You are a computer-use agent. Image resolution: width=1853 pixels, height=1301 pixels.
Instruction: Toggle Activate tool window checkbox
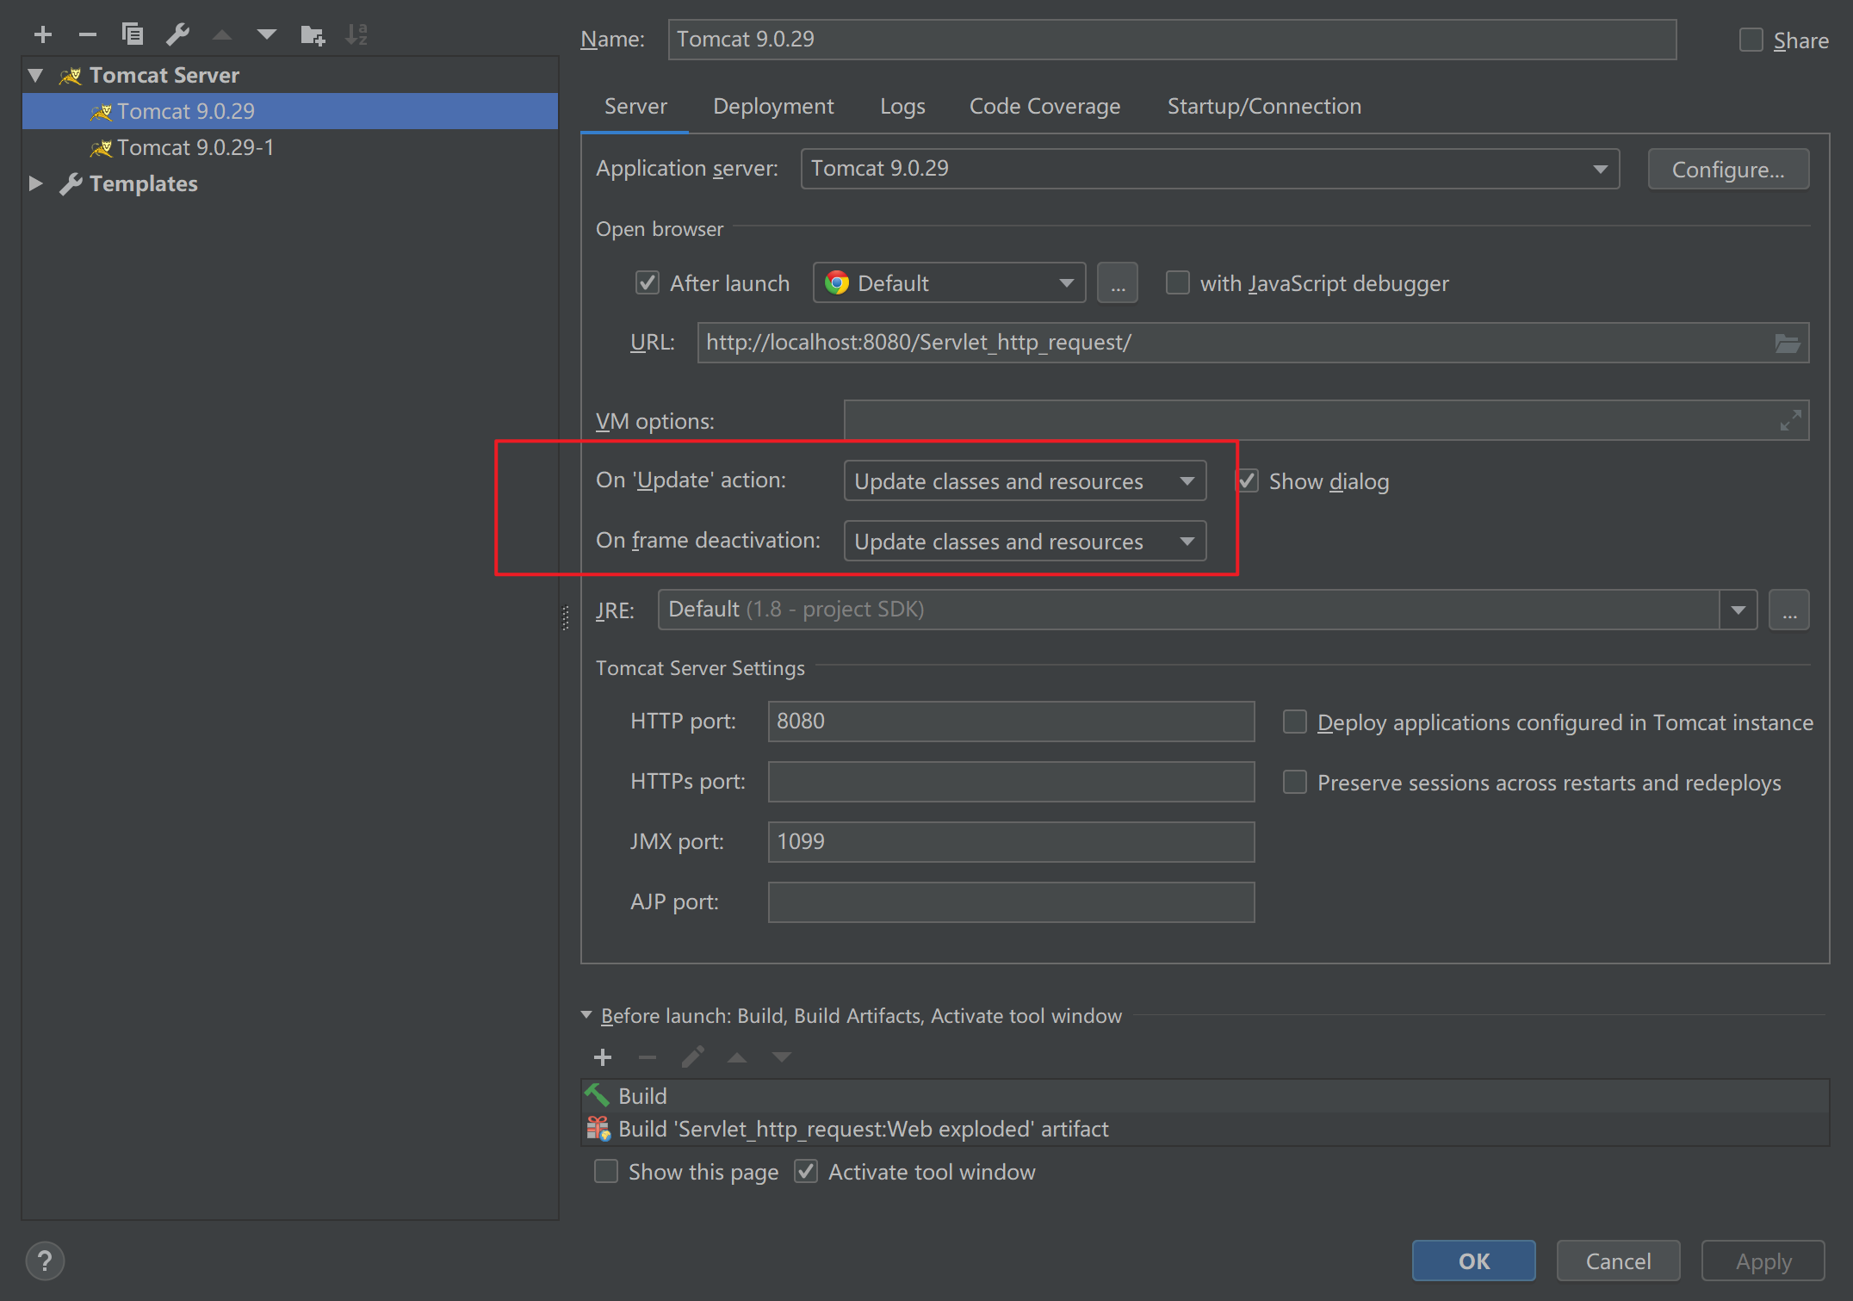(x=806, y=1172)
